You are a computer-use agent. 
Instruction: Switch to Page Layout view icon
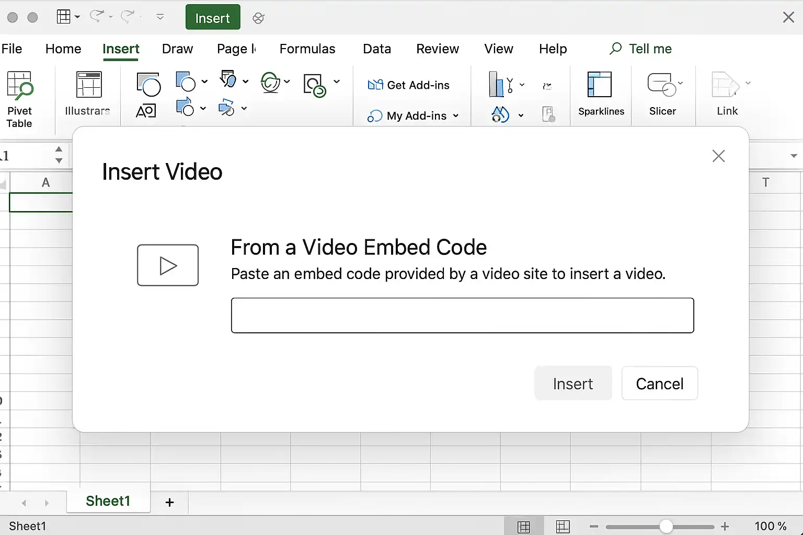[x=563, y=526]
